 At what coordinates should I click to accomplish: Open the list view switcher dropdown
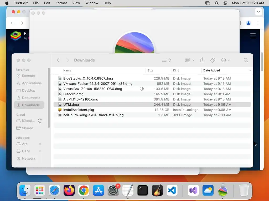(x=166, y=60)
